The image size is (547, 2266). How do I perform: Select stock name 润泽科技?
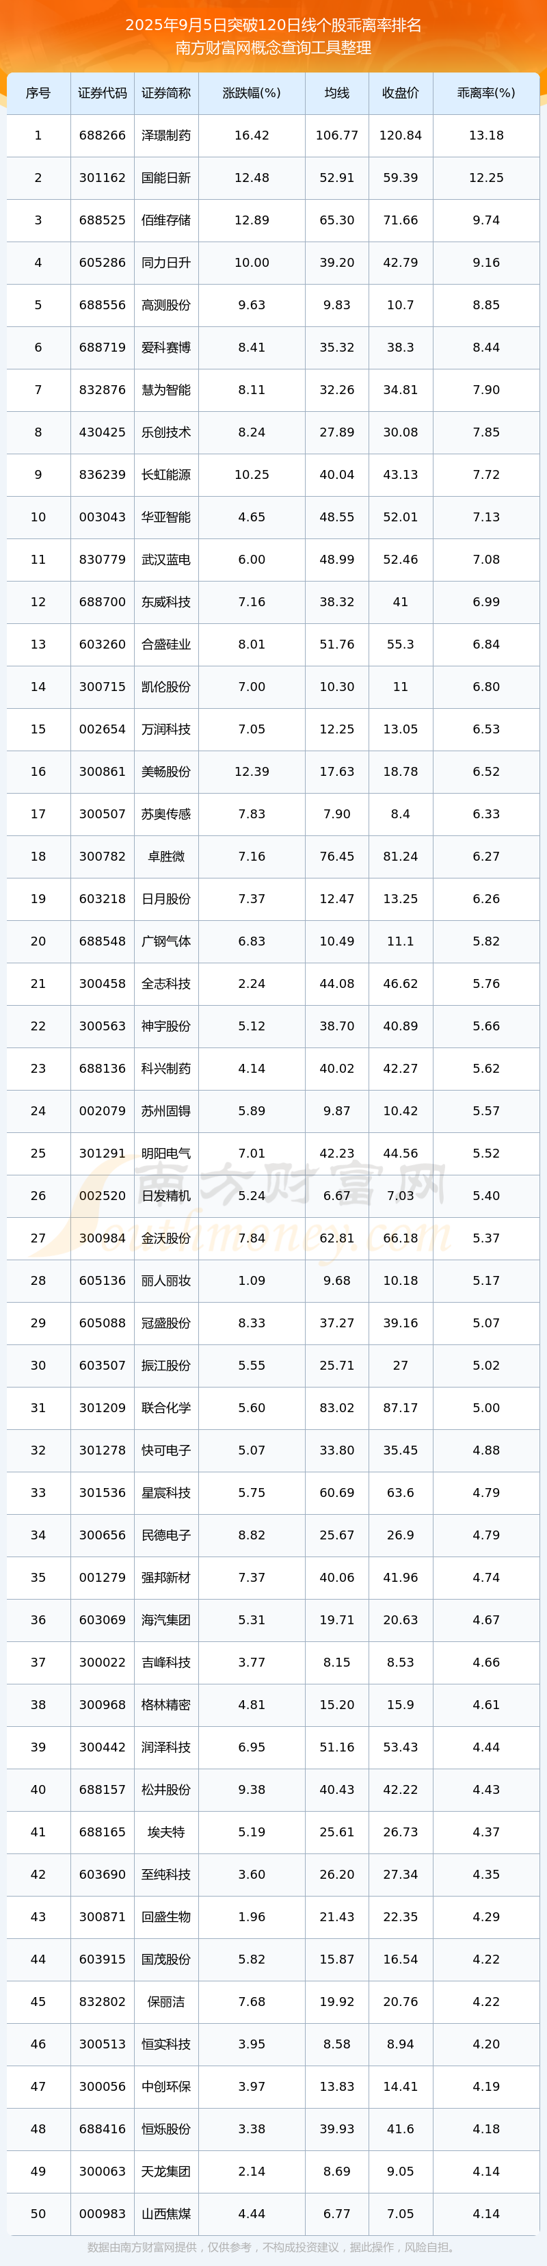[166, 1747]
